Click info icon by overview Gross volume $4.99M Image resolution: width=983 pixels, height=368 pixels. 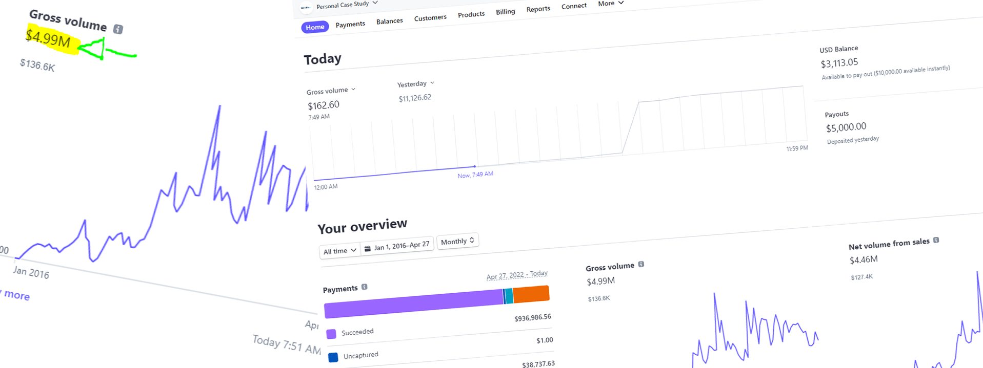641,264
